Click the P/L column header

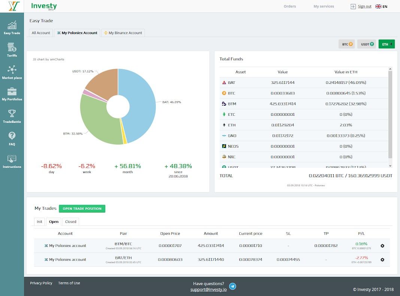tap(361, 233)
